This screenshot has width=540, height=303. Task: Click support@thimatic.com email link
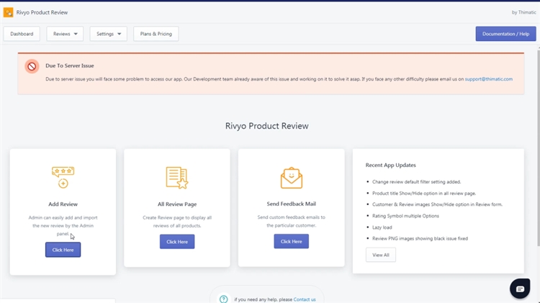(x=488, y=79)
